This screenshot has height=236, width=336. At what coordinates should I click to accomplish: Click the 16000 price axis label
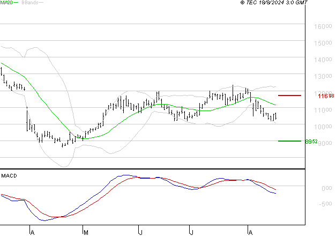(323, 27)
